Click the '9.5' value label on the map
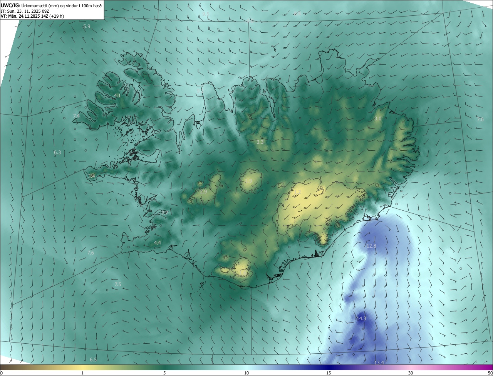The height and width of the screenshot is (376, 493). pyautogui.click(x=206, y=14)
